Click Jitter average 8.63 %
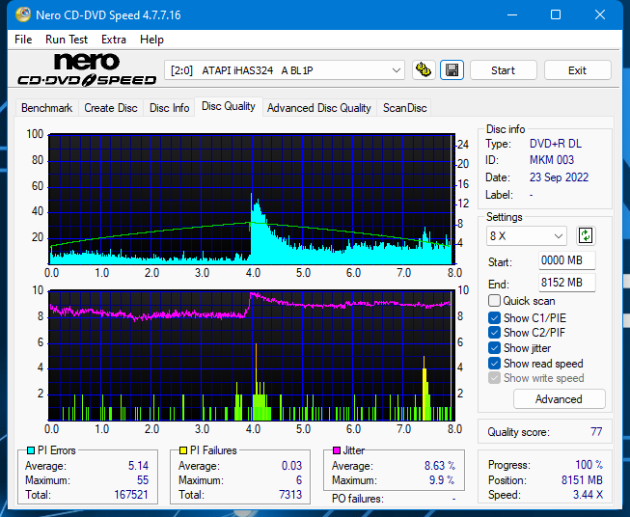The height and width of the screenshot is (517, 630). coord(440,466)
